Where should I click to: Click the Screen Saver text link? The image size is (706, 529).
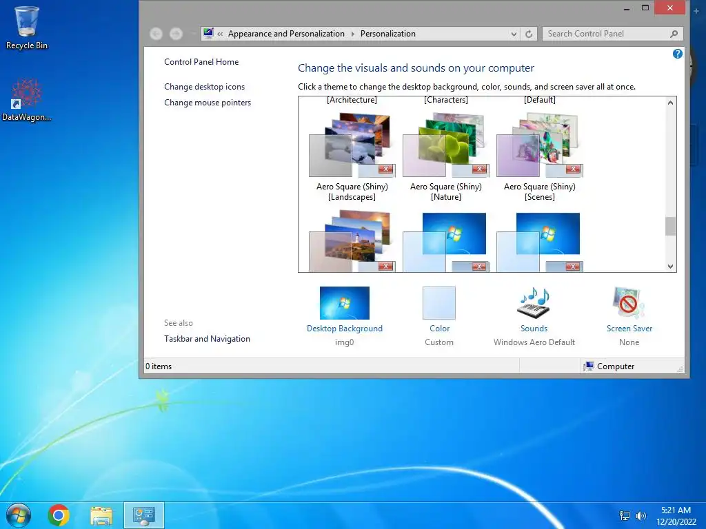coord(629,329)
